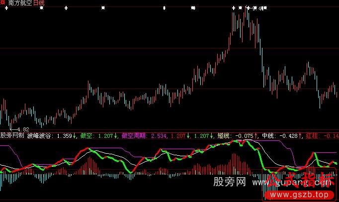Click the down arrow after 做空 value 1.207

pyautogui.click(x=116, y=135)
